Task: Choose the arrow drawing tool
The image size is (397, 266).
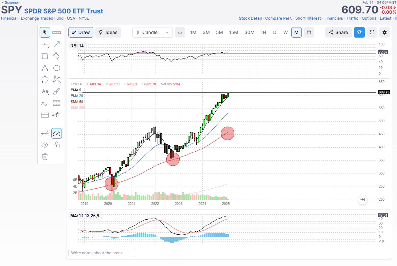Action: (57, 44)
